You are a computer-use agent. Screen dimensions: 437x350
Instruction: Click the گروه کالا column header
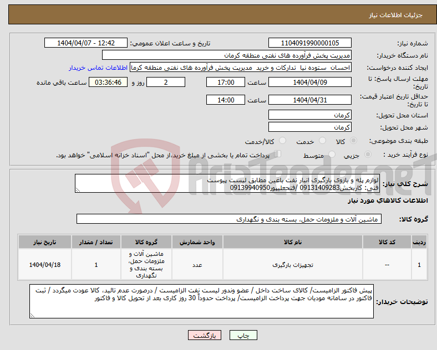(x=146, y=242)
